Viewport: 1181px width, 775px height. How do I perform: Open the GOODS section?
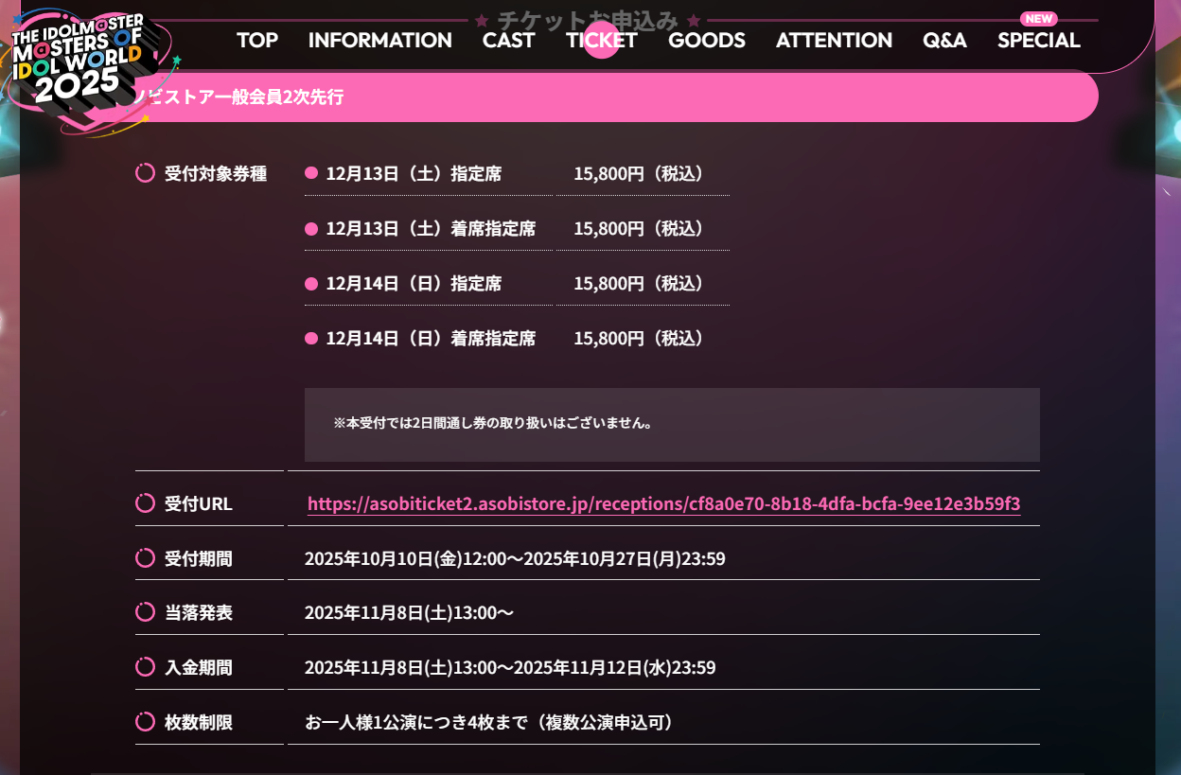point(707,41)
